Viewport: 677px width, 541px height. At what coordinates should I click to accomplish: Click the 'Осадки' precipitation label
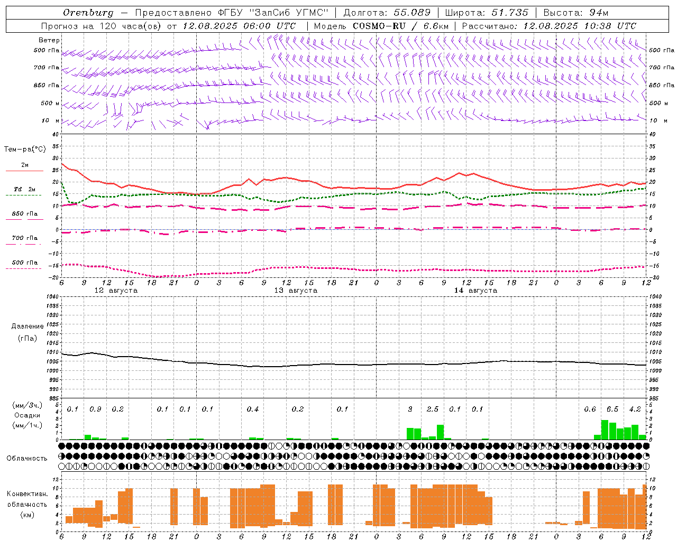tap(27, 415)
